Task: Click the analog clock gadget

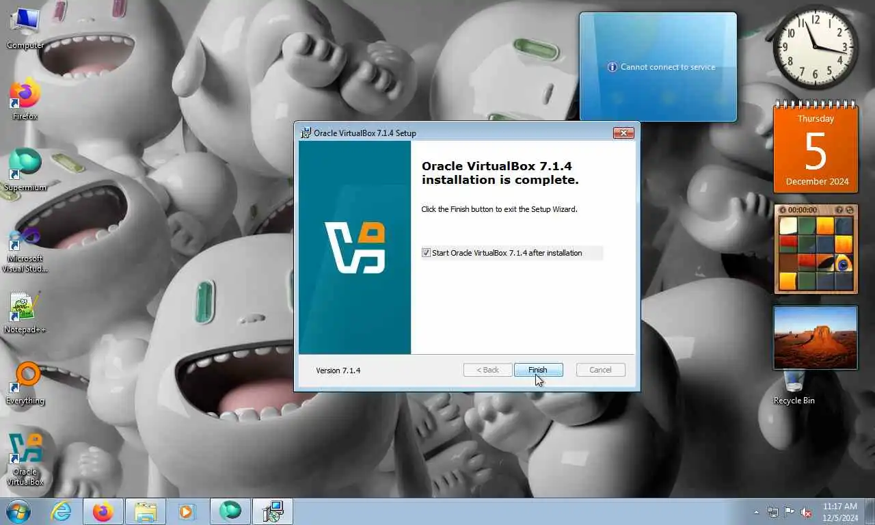Action: [x=816, y=46]
